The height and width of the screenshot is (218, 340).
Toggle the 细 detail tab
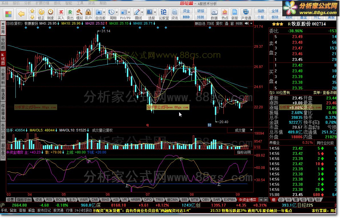pos(274,200)
